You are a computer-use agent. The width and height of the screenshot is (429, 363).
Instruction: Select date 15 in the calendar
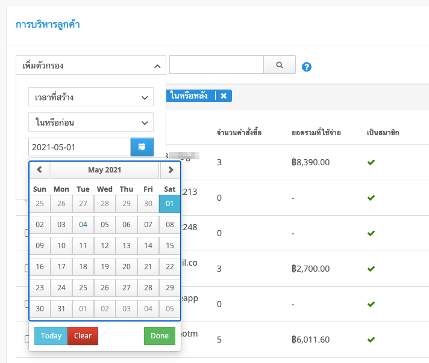click(170, 246)
